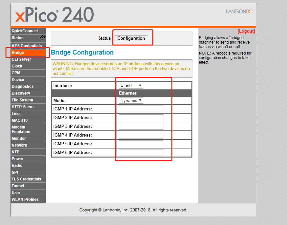This screenshot has height=225, width=287.
Task: Open the TLS Credentials page
Action: (x=28, y=179)
